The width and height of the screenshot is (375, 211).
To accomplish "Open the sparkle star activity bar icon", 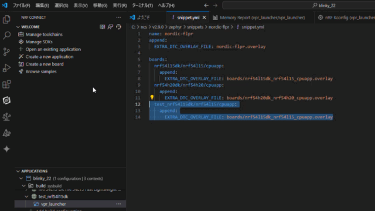I will click(6, 149).
